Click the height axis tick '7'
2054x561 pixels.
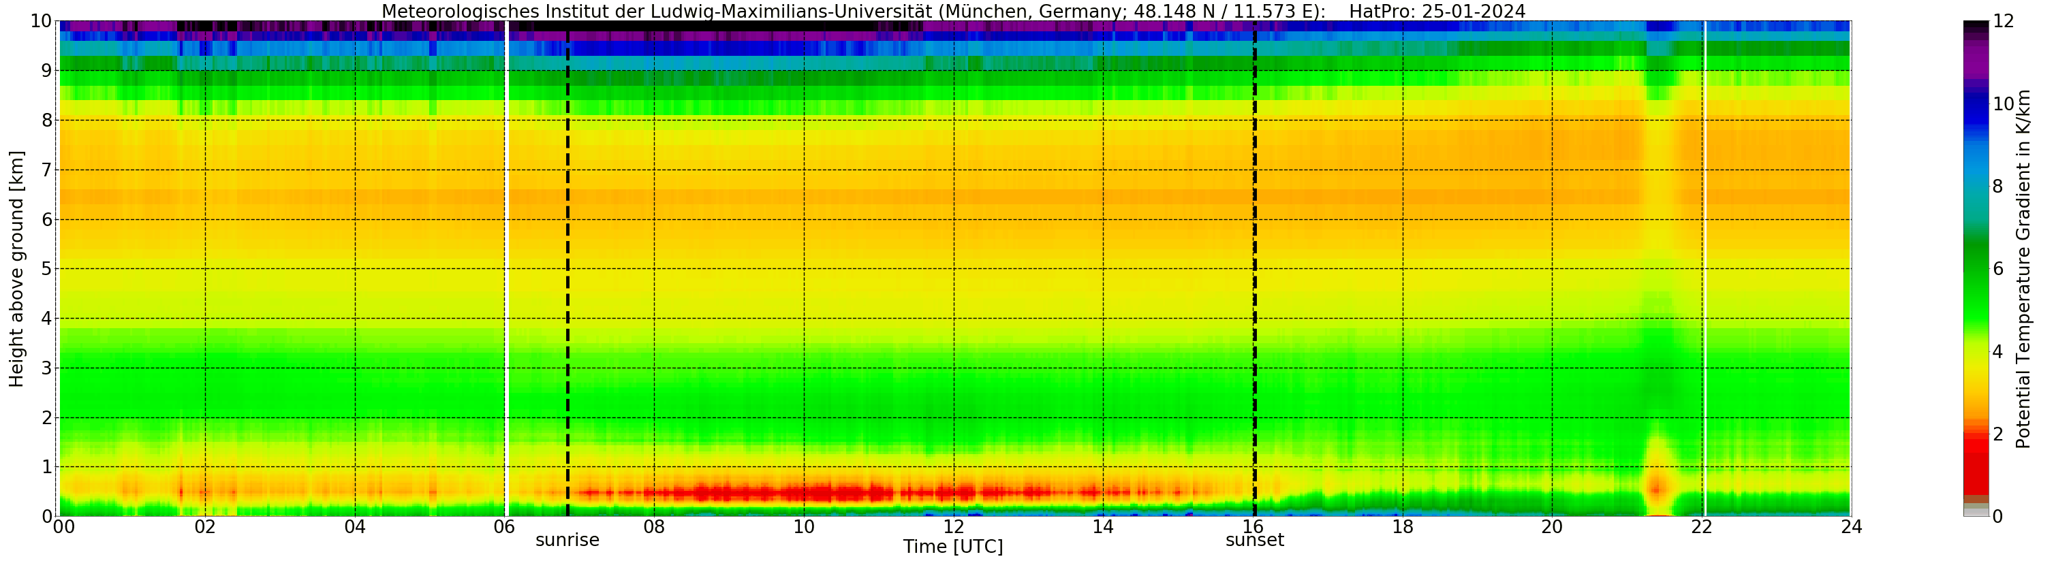coord(47,170)
